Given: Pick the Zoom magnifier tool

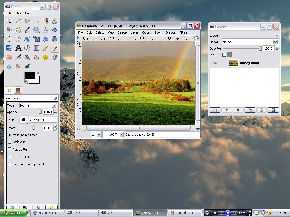Looking at the screenshot, I should pyautogui.click(x=37, y=30).
